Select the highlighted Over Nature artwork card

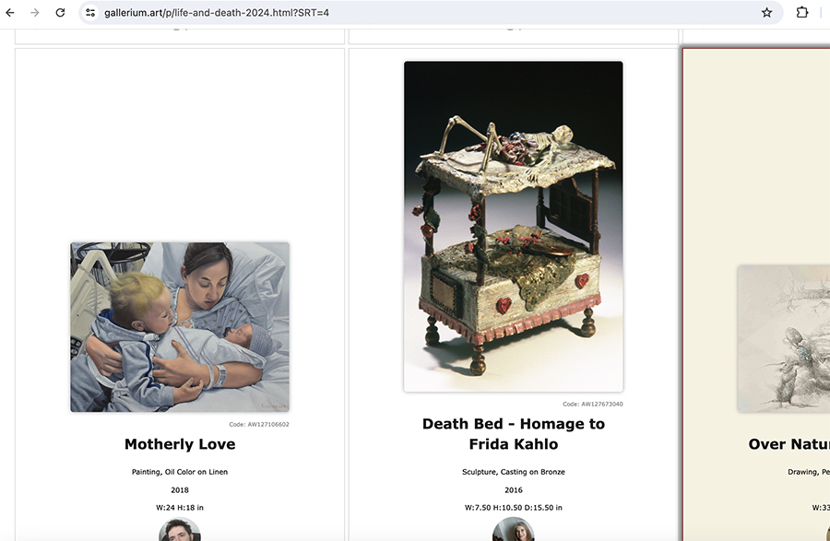pos(756,295)
